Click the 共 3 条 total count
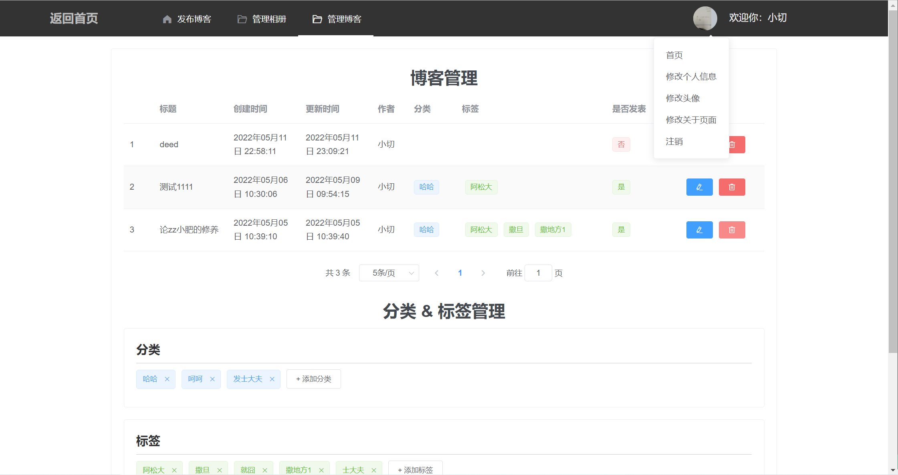This screenshot has height=475, width=898. coord(338,273)
